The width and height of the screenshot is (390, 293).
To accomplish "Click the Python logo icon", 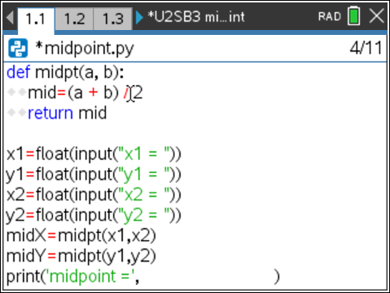I will point(18,48).
